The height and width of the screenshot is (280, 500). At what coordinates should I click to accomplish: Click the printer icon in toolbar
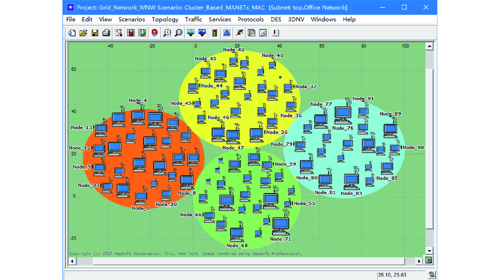click(106, 33)
